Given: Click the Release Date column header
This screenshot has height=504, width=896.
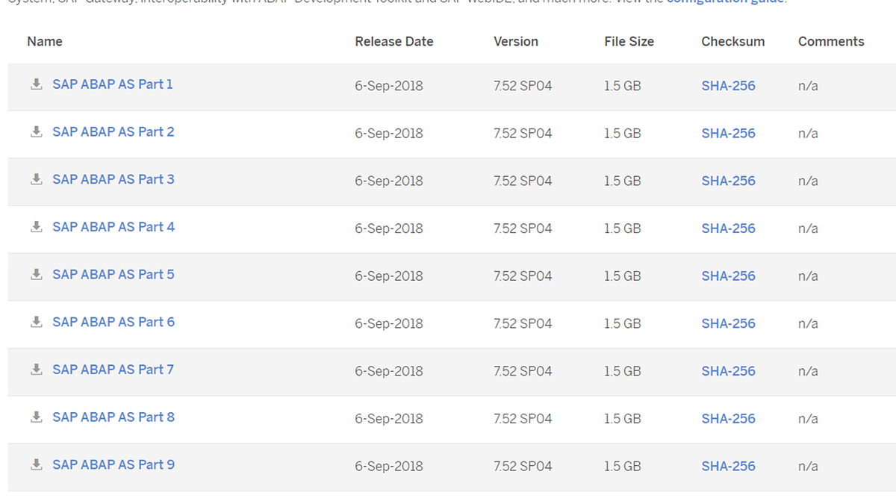Looking at the screenshot, I should tap(393, 42).
